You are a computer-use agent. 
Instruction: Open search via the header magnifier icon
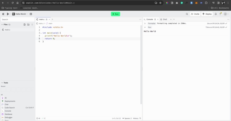[x=187, y=14]
